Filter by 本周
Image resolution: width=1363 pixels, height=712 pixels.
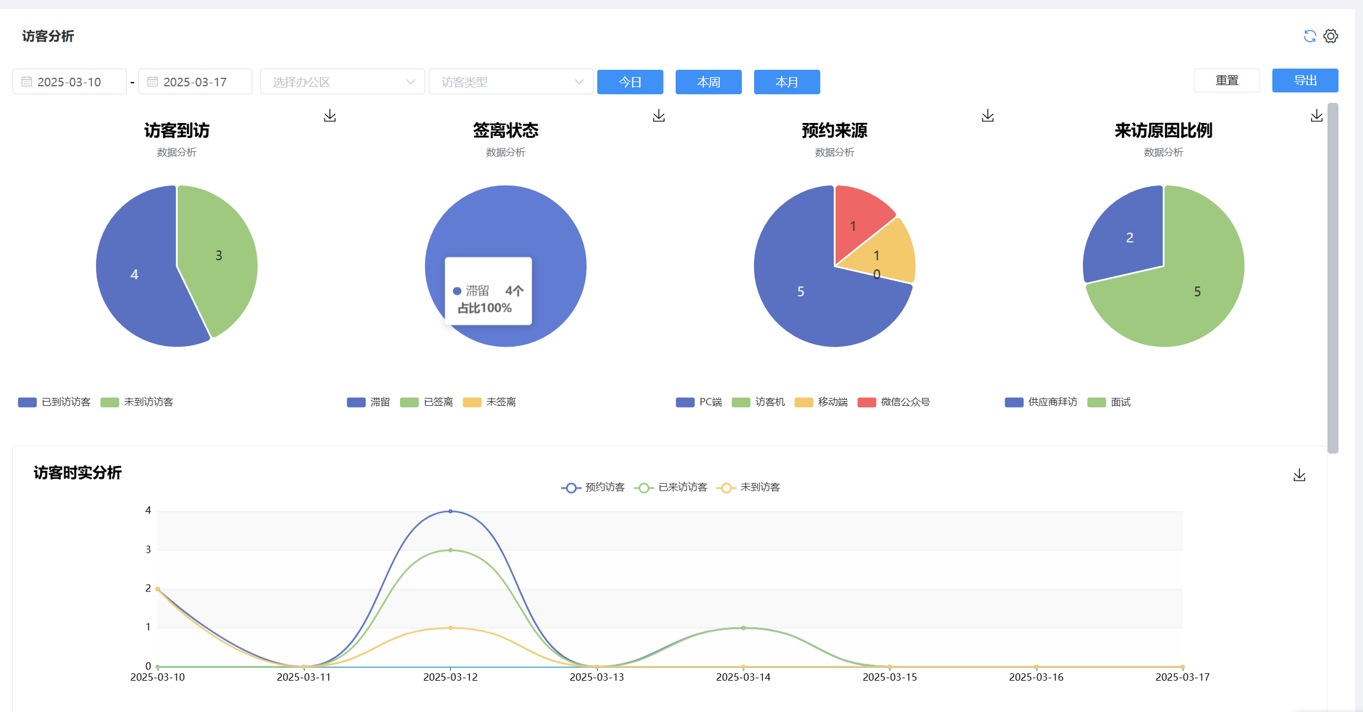tap(709, 82)
